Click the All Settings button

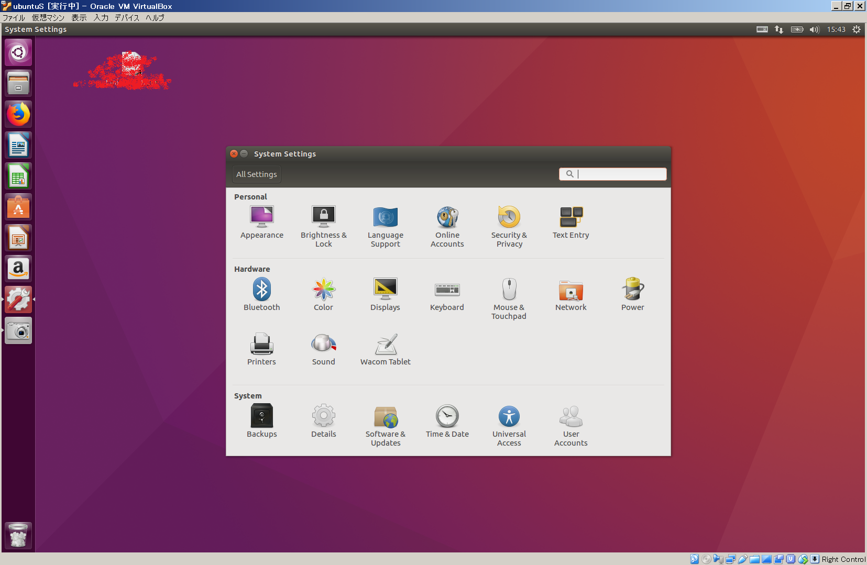[256, 174]
